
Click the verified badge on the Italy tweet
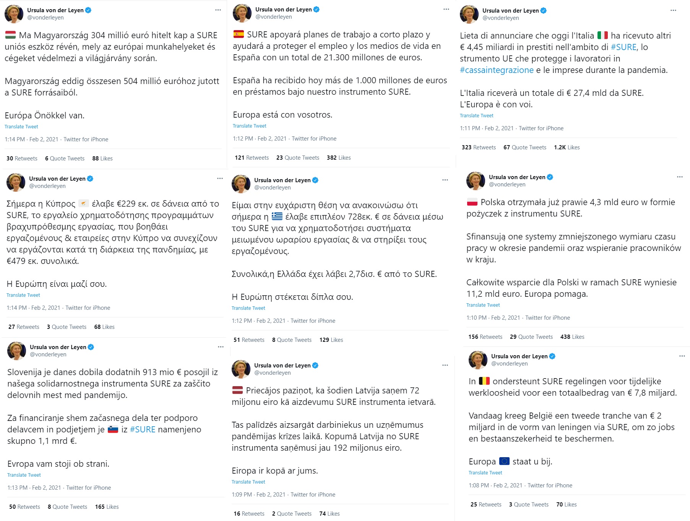pos(543,11)
